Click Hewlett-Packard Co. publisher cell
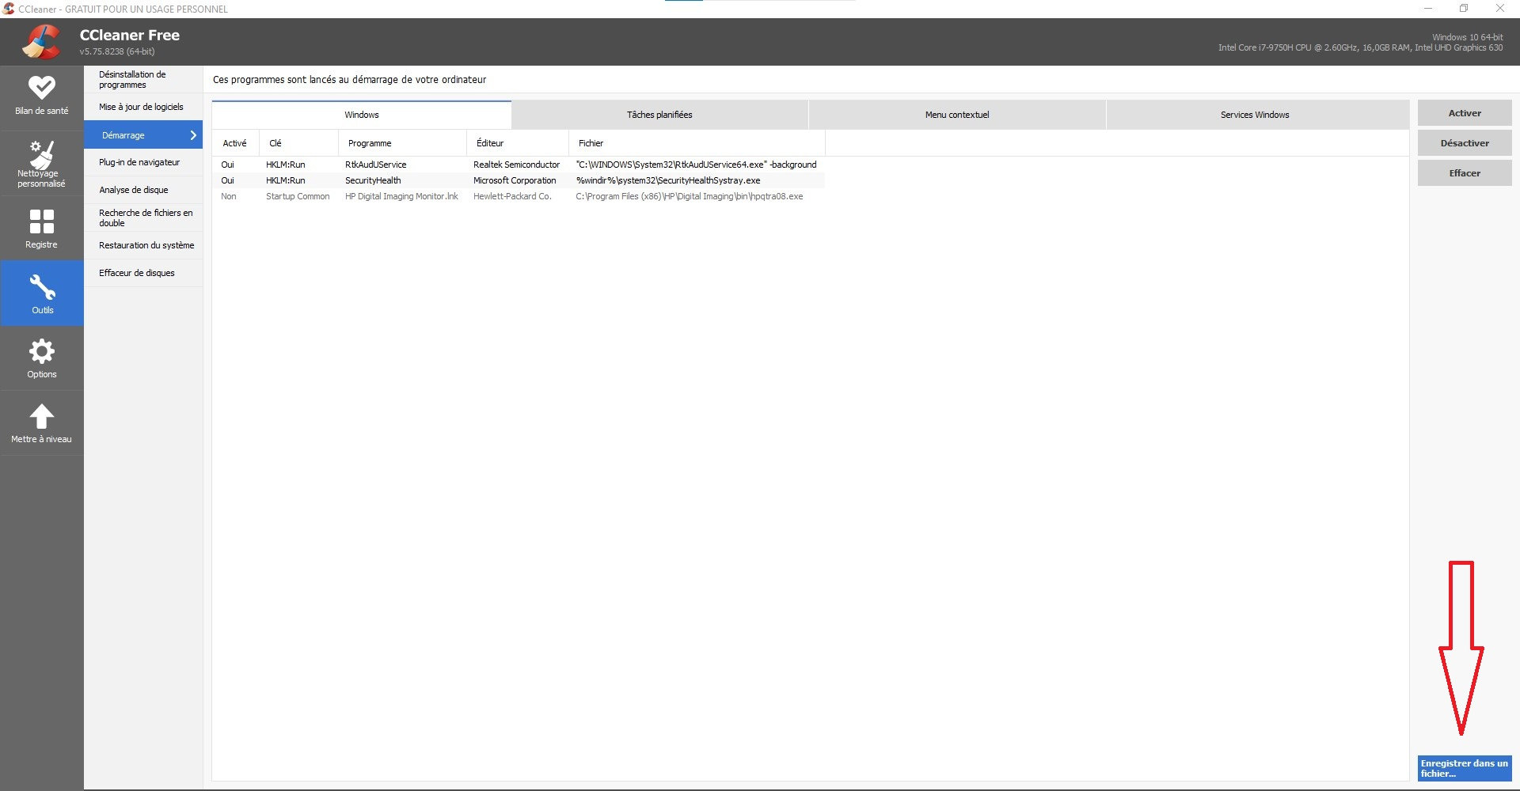 click(x=512, y=196)
